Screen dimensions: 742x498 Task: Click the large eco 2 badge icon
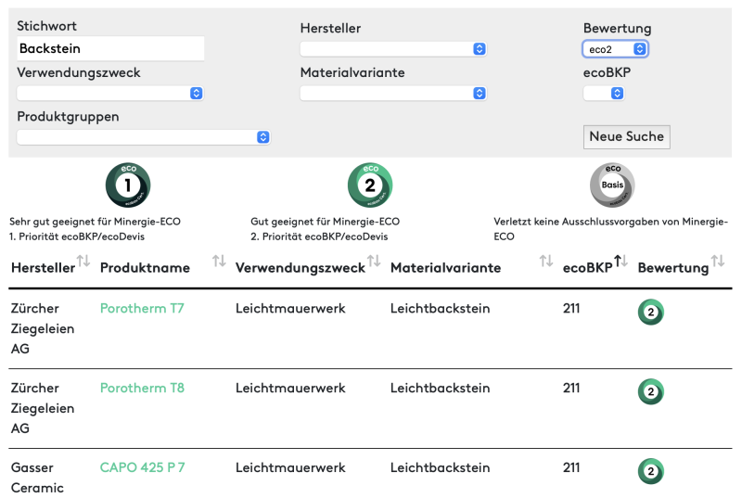(x=370, y=185)
